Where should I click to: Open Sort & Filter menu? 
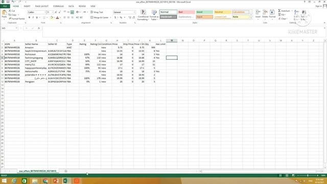pyautogui.click(x=297, y=15)
